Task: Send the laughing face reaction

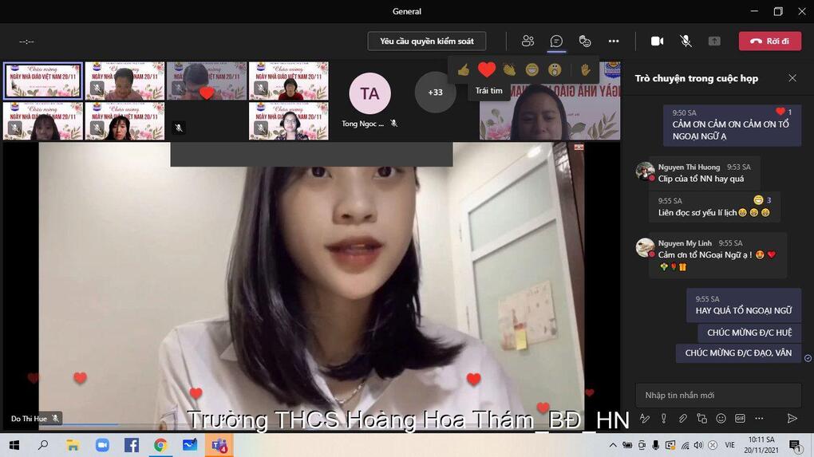Action: (532, 69)
